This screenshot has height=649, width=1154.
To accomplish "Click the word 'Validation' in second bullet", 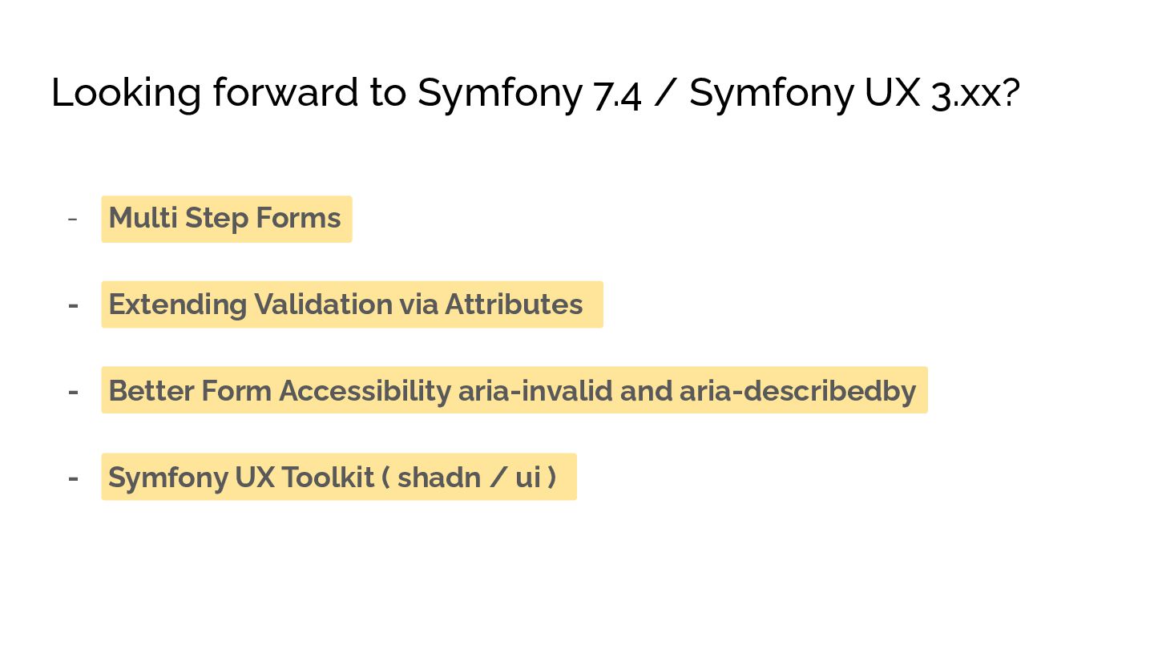I will (x=323, y=304).
